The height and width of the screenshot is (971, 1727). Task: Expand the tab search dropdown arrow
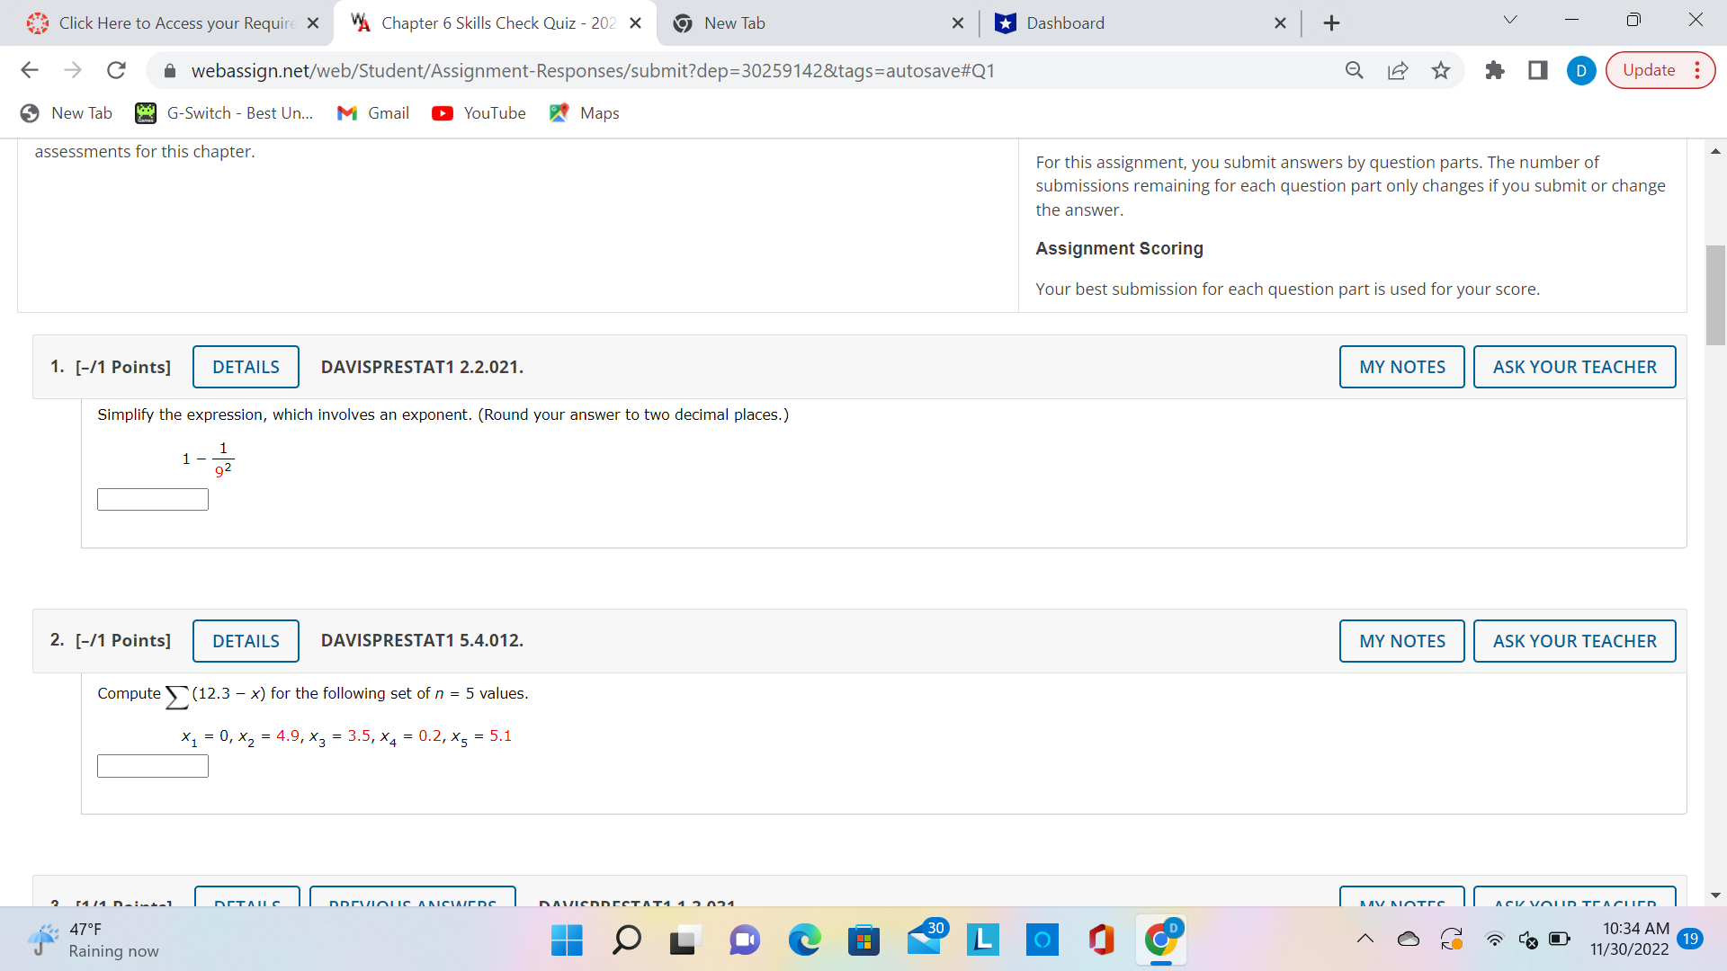click(1510, 20)
